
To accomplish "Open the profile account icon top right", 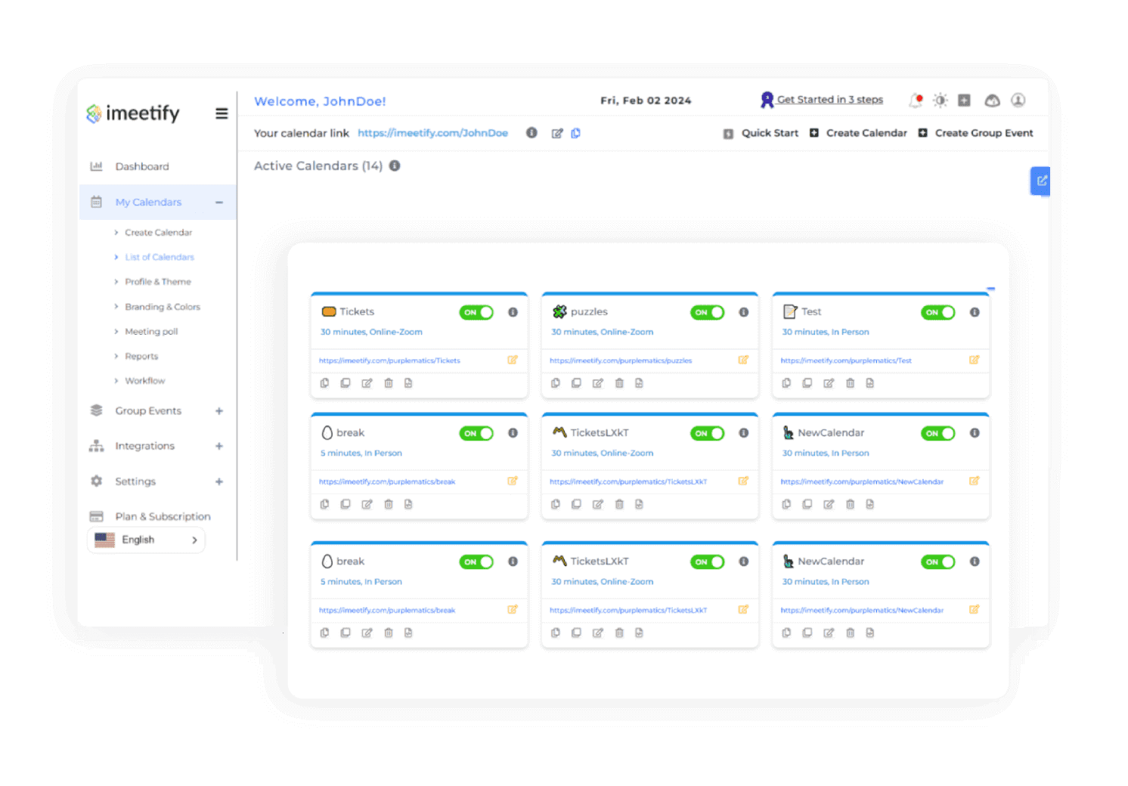I will (x=1018, y=99).
